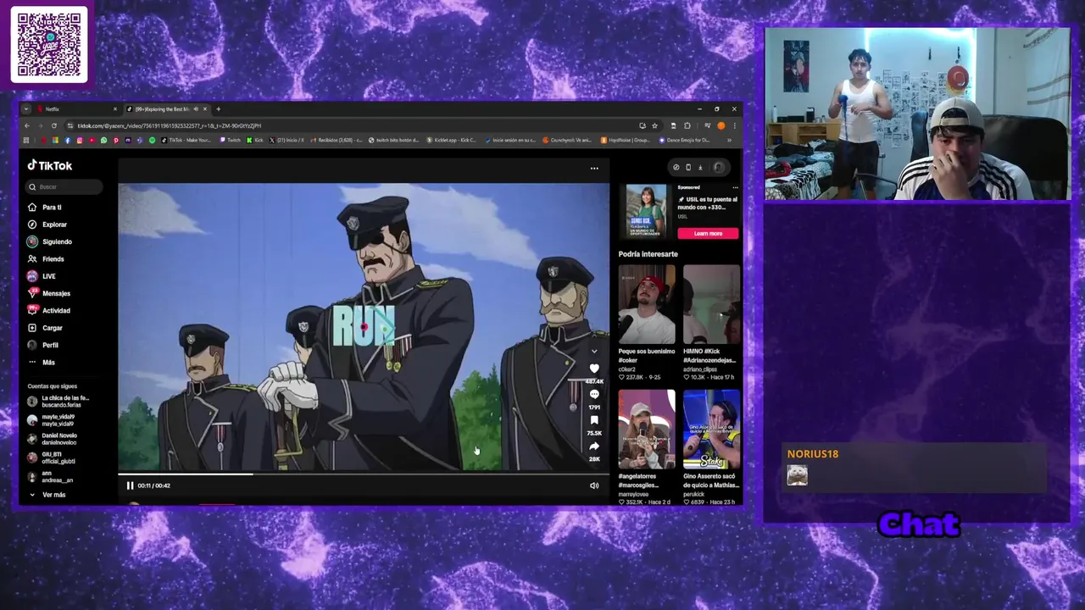Open the #angelatorres video thumbnail
The height and width of the screenshot is (610, 1085).
(647, 430)
